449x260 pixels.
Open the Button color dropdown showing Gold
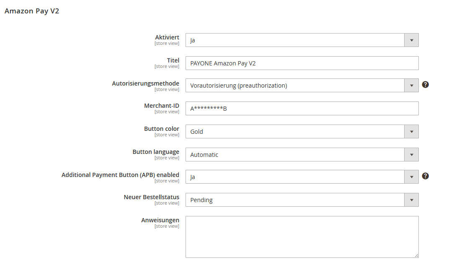[302, 132]
